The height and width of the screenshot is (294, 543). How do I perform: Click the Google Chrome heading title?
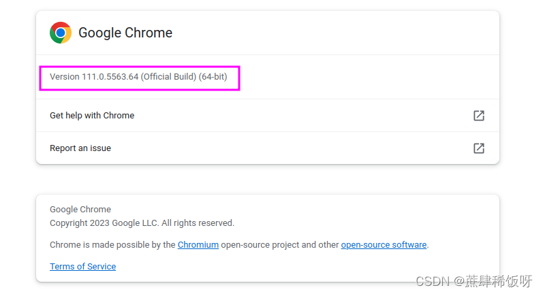click(125, 33)
